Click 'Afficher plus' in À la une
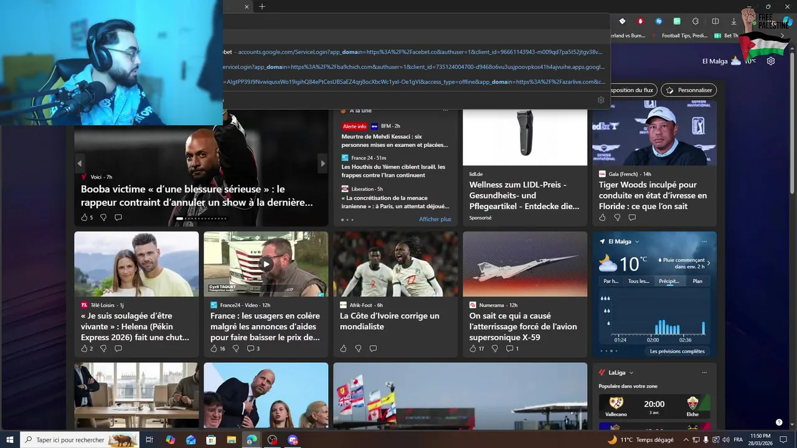The image size is (797, 448). tap(435, 219)
